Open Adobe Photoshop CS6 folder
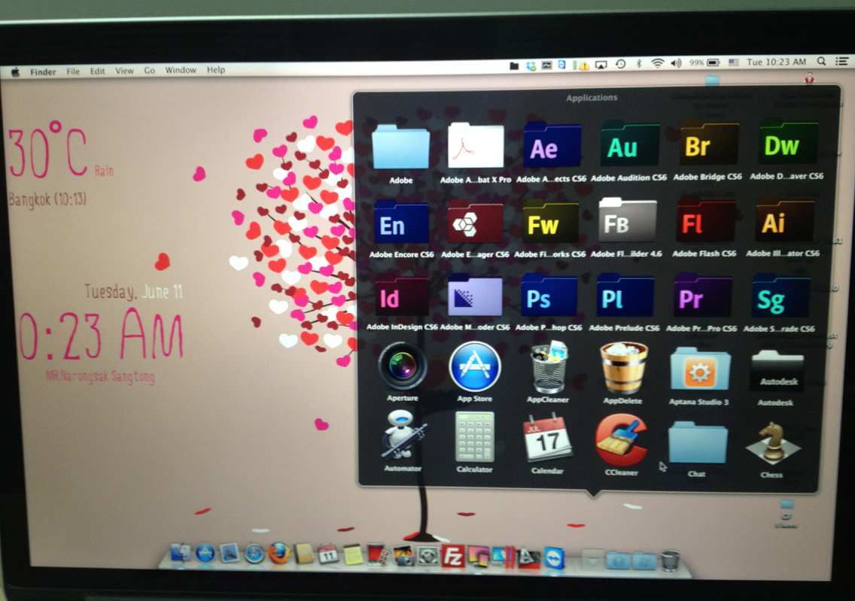This screenshot has width=855, height=601. [549, 296]
